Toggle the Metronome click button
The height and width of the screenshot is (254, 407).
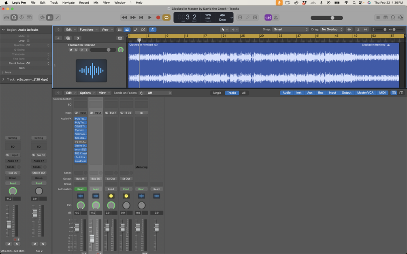276,17
